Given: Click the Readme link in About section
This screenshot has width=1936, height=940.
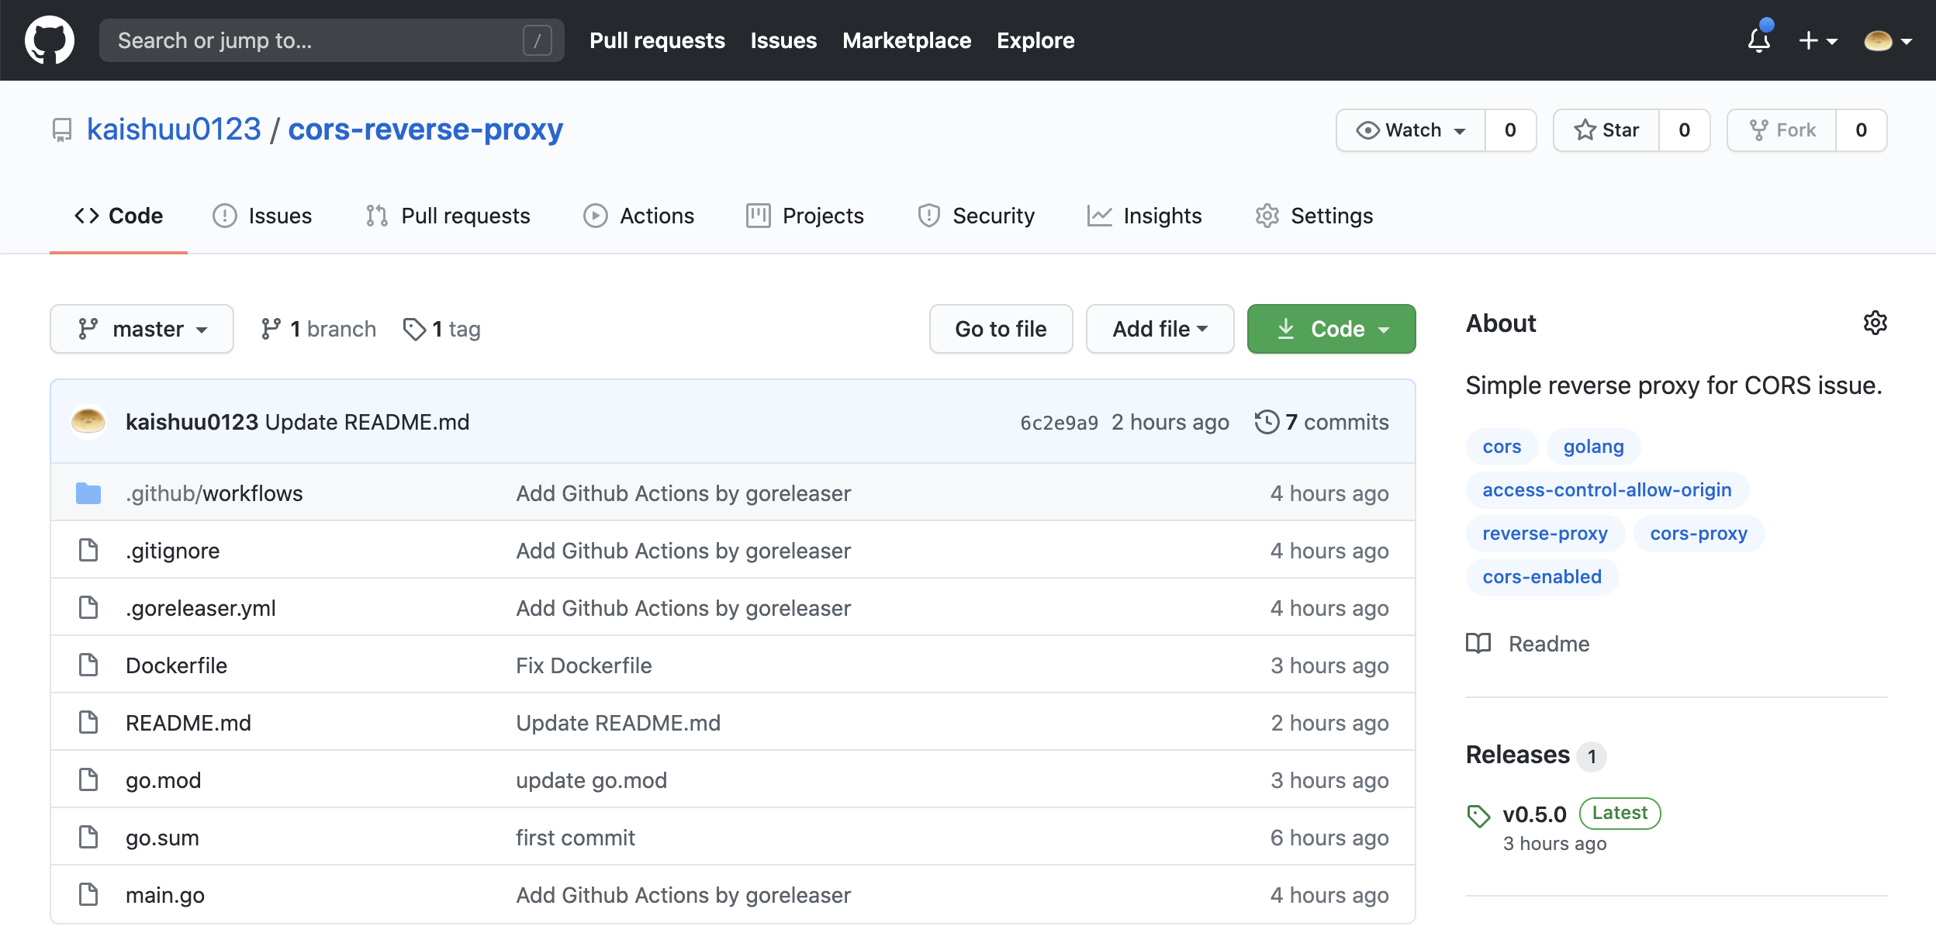Looking at the screenshot, I should (x=1547, y=644).
